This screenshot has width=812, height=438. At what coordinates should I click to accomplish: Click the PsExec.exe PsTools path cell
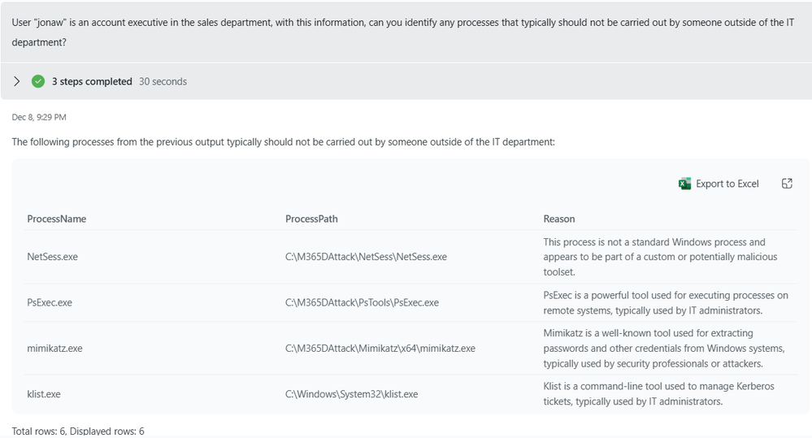[x=362, y=303]
